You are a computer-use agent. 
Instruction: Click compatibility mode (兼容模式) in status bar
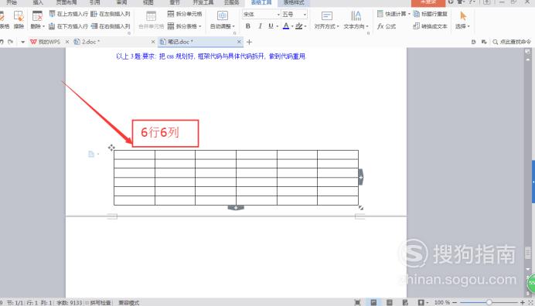128,303
